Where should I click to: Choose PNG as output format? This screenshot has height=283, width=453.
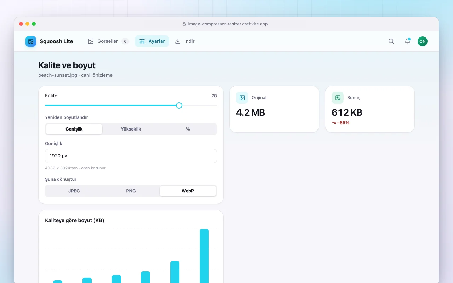point(131,191)
